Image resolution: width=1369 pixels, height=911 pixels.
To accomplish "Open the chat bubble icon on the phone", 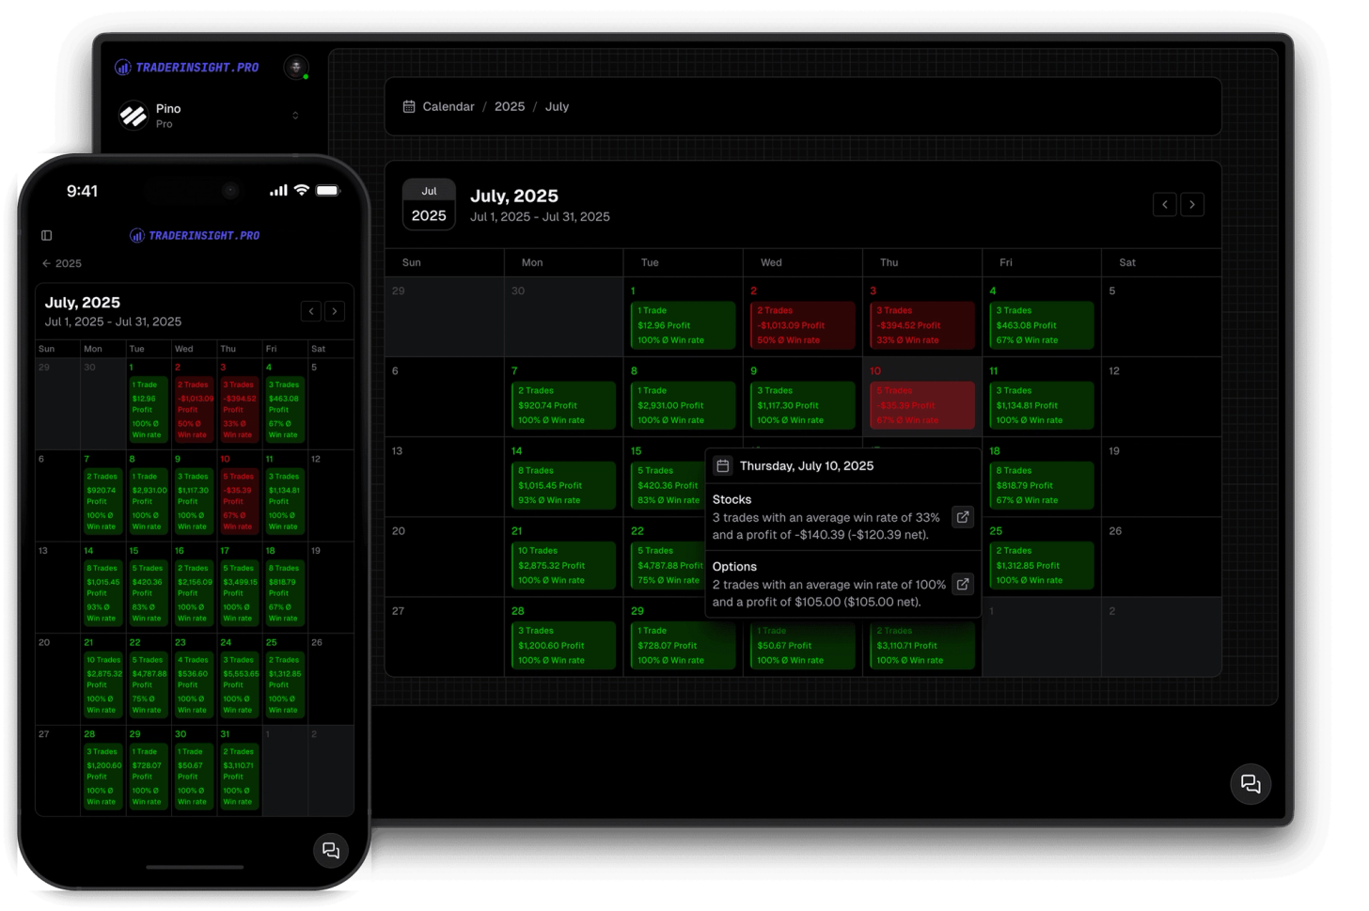I will pos(331,850).
